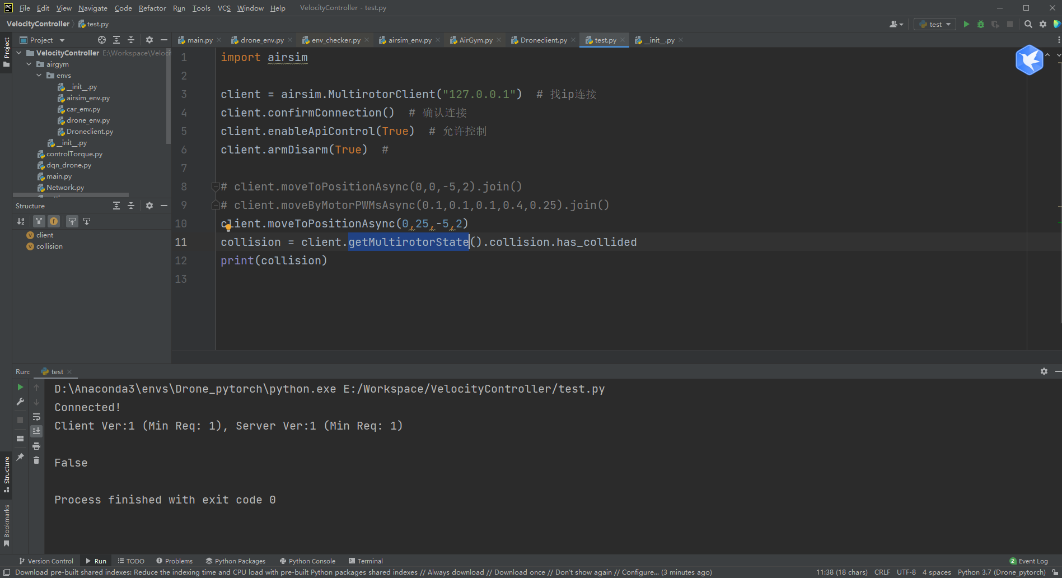Open the TODO tool window

pyautogui.click(x=131, y=561)
